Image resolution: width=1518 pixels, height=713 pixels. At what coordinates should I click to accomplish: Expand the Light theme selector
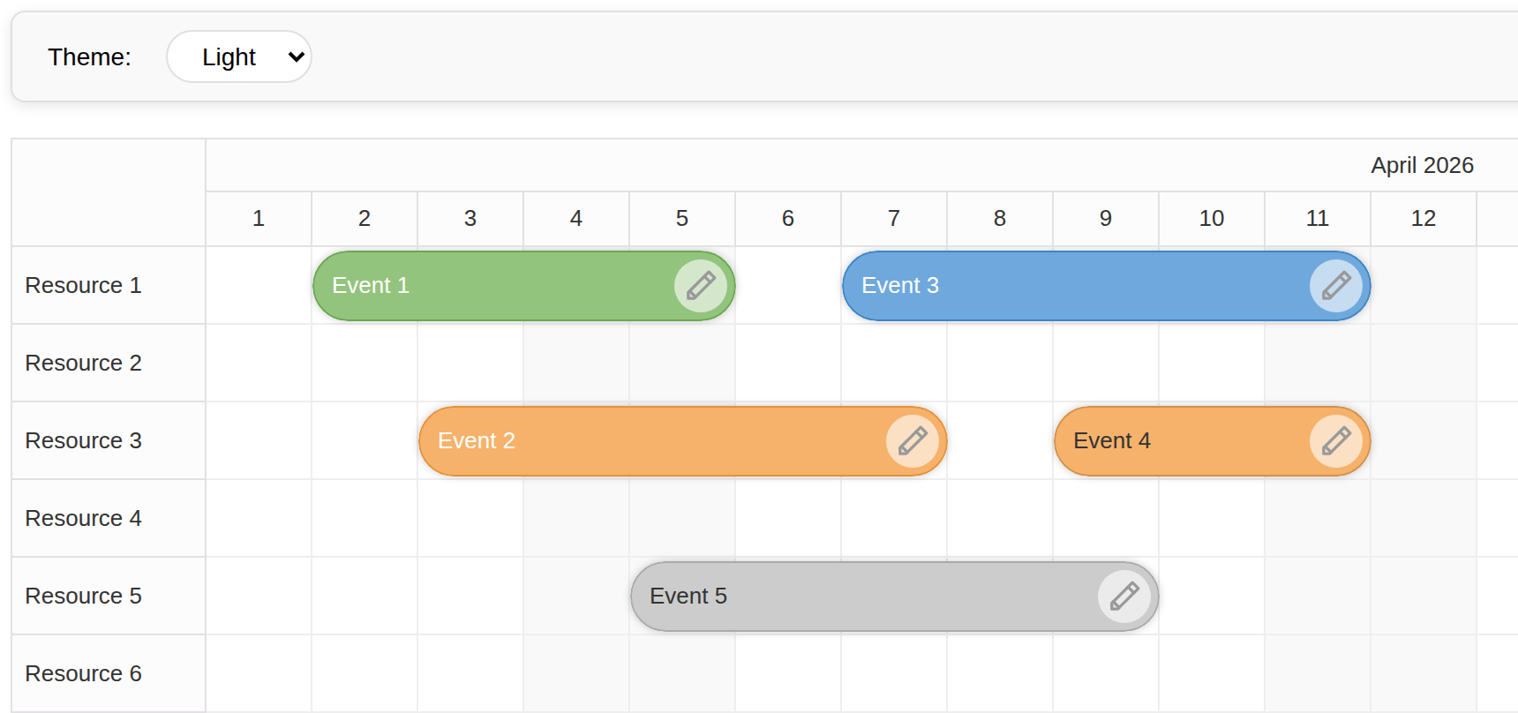(238, 56)
